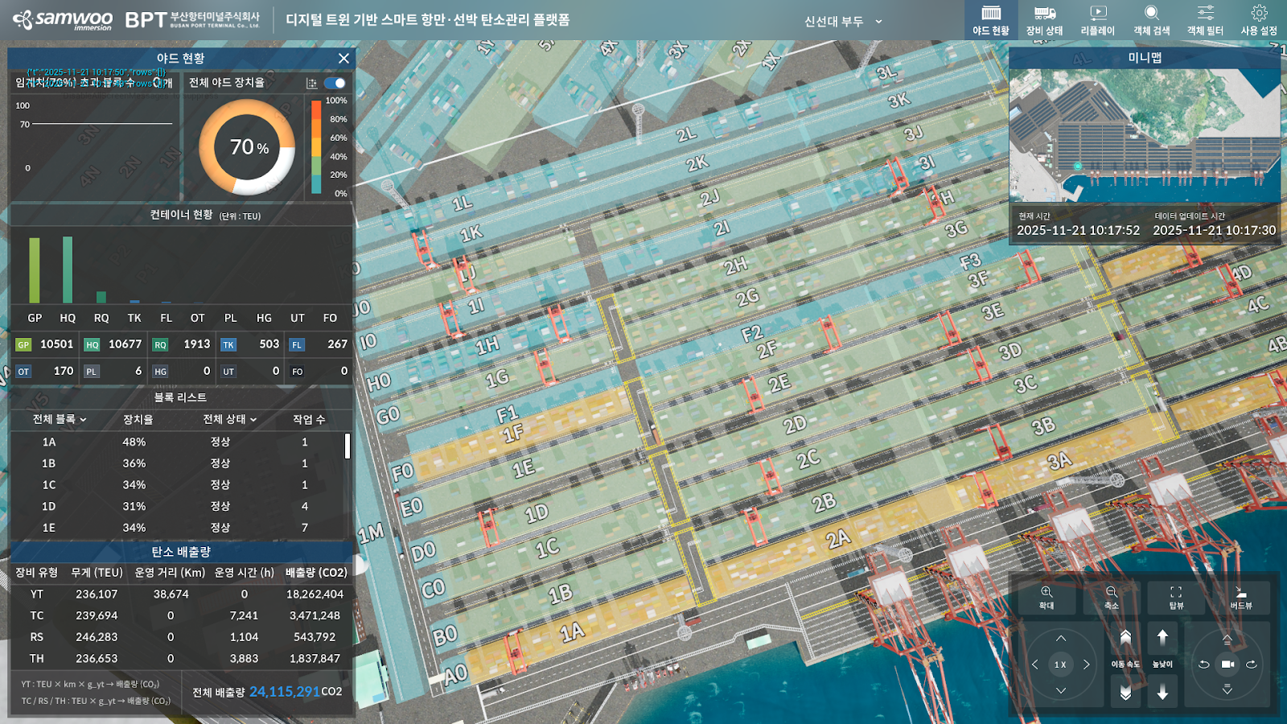Open the 장비 상태 truck icon
Screen dimensions: 1287x724
tap(1044, 20)
